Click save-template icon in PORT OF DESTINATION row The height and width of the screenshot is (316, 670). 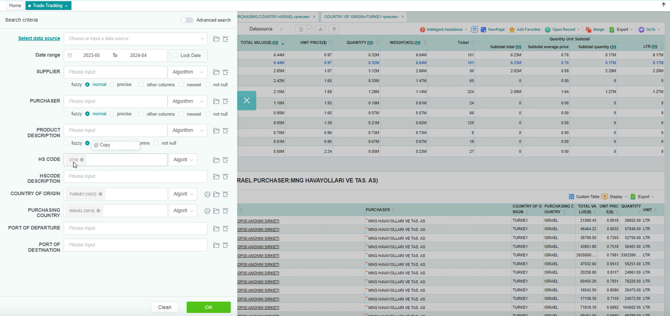pyautogui.click(x=226, y=245)
